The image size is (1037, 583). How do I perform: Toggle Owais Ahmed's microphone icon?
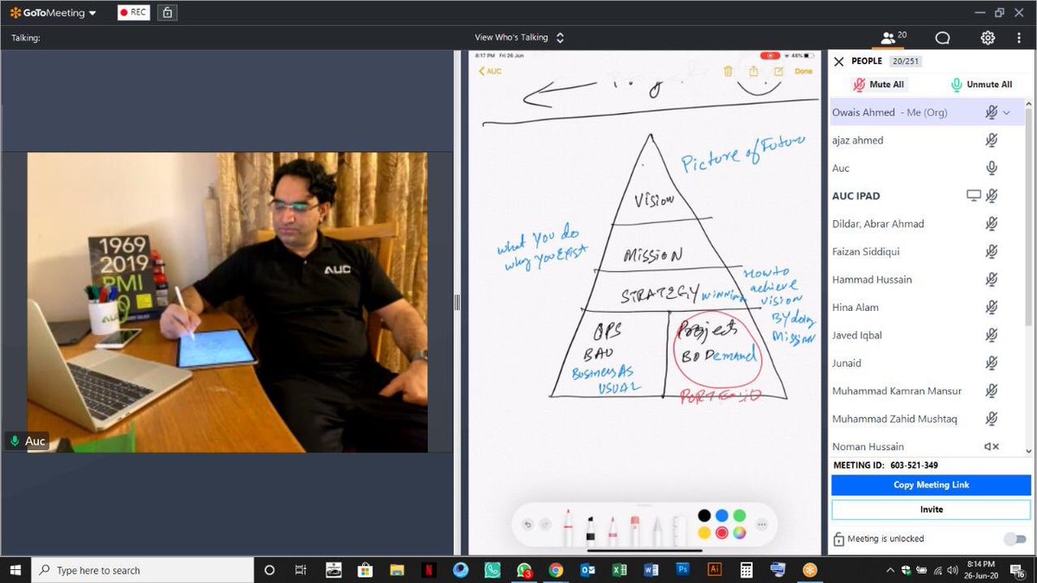(x=991, y=112)
